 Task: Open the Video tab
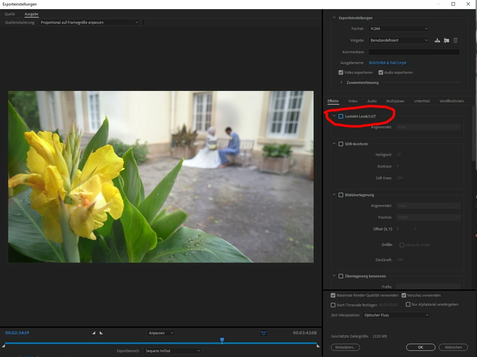pyautogui.click(x=353, y=101)
